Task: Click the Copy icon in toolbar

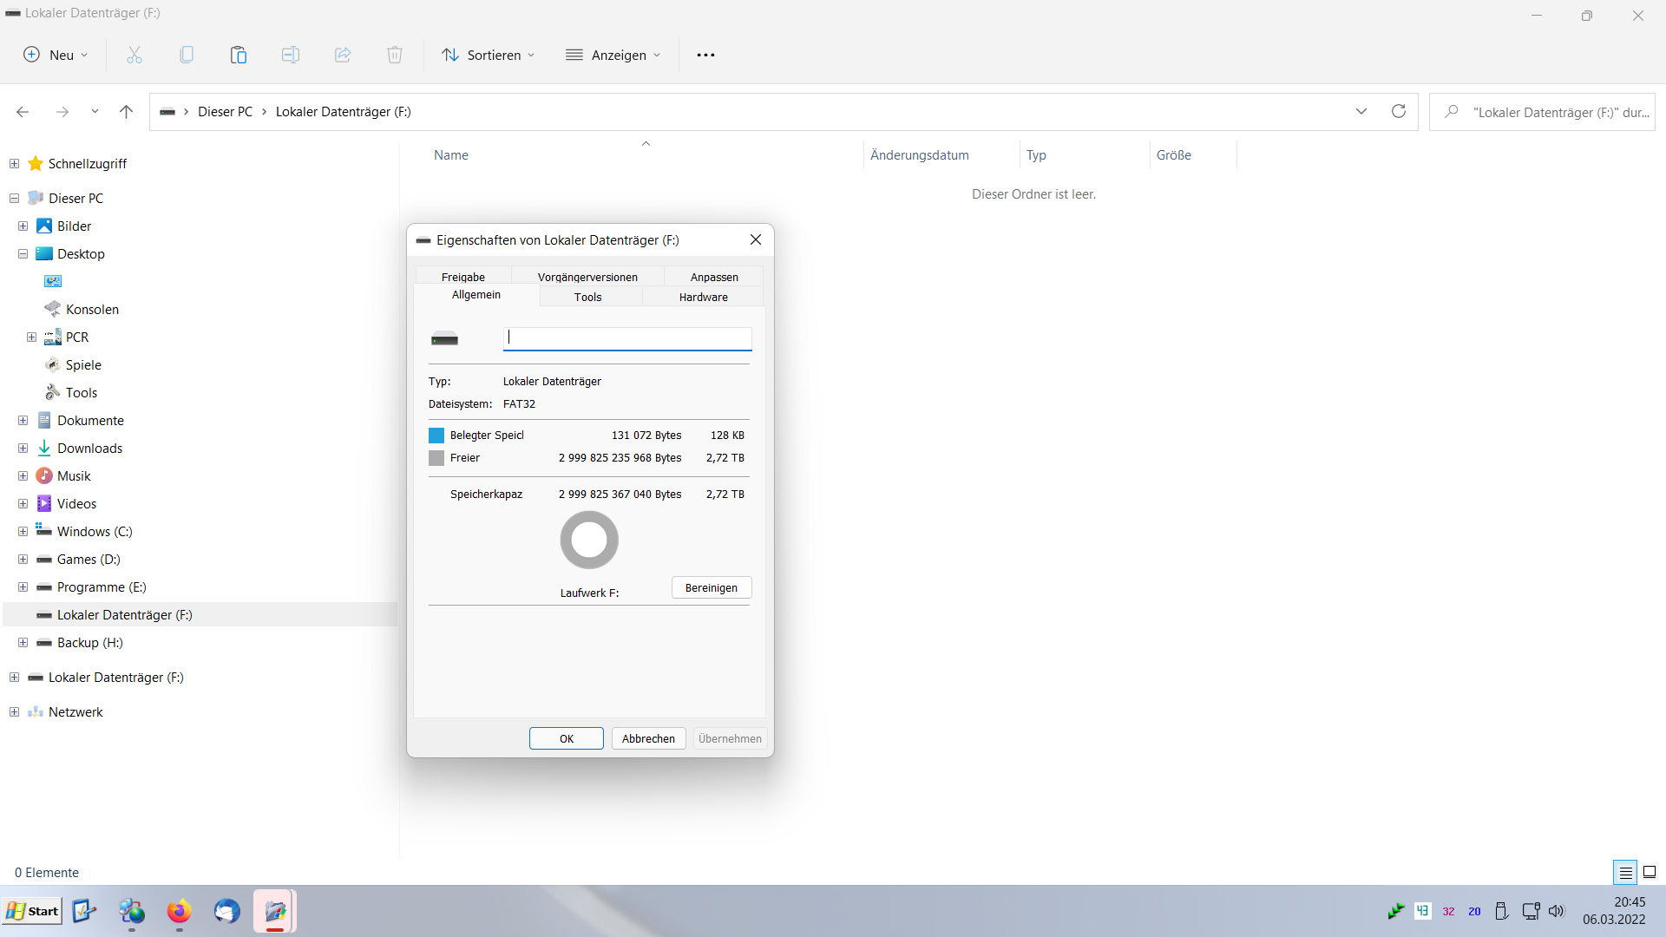Action: point(187,55)
